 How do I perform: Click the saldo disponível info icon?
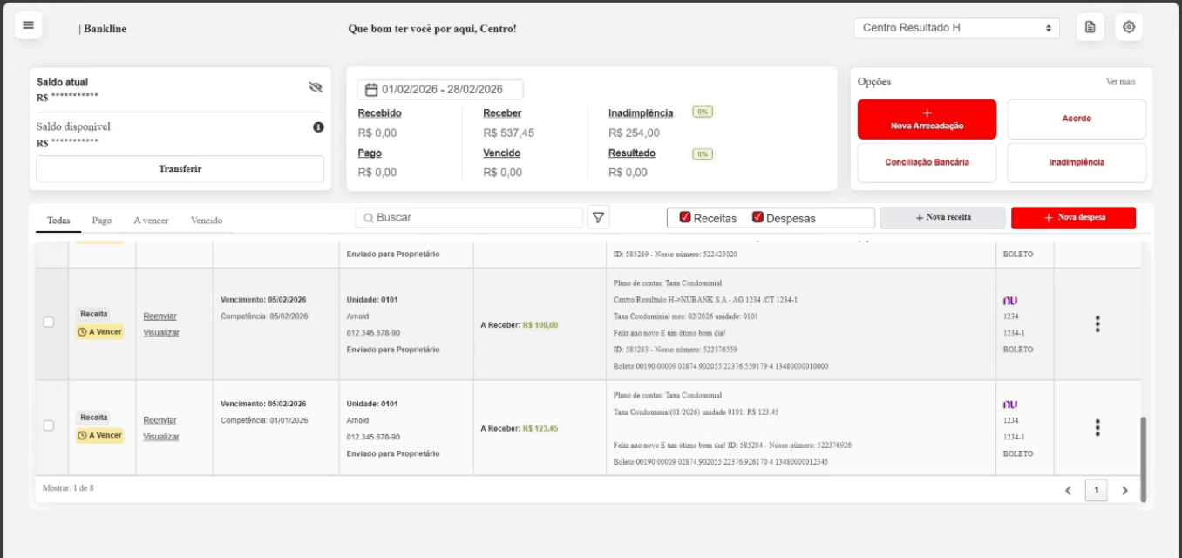point(318,127)
